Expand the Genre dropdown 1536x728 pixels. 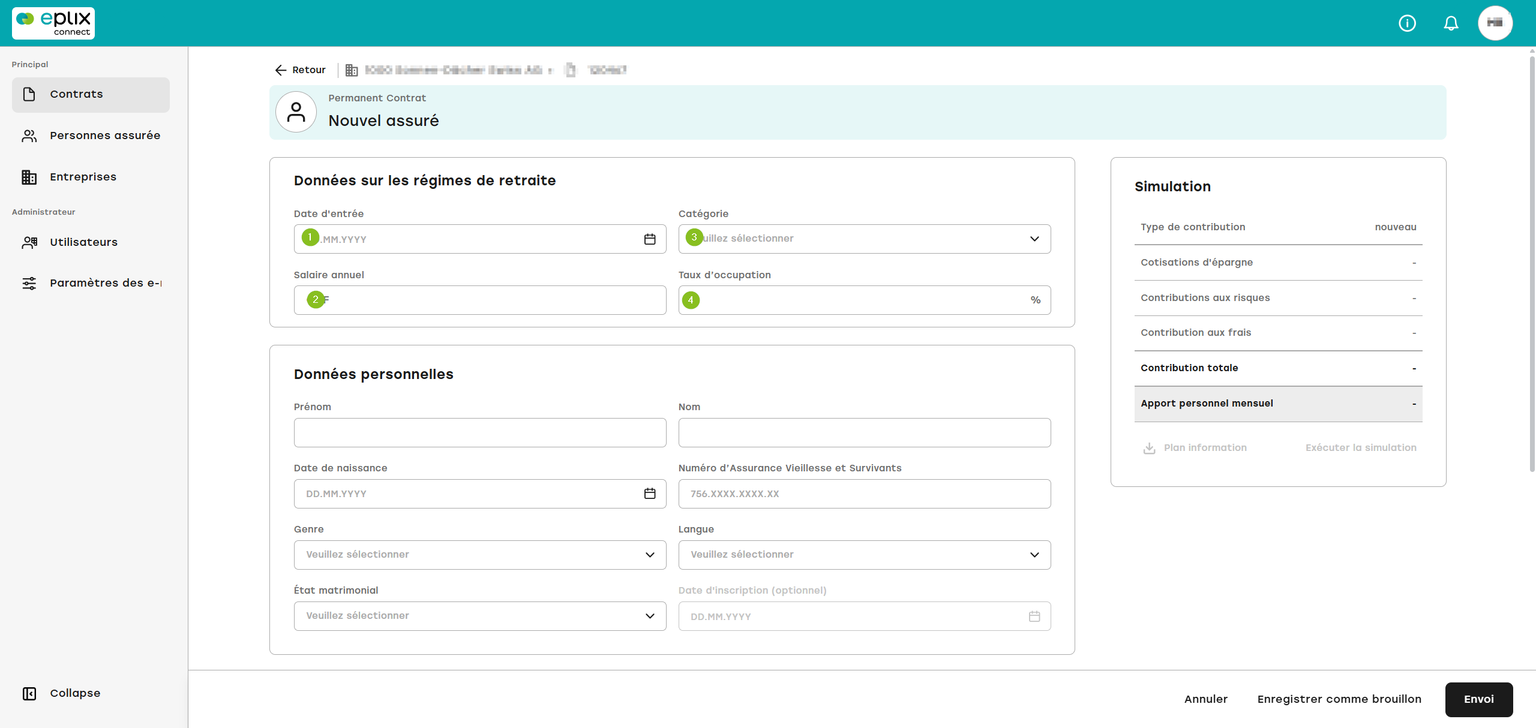[x=480, y=555]
